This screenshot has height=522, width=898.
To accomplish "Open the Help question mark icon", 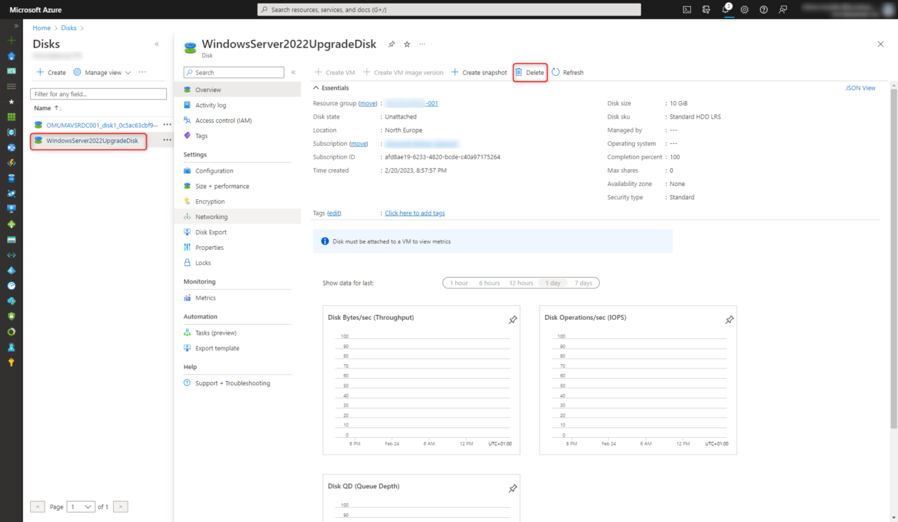I will [763, 10].
